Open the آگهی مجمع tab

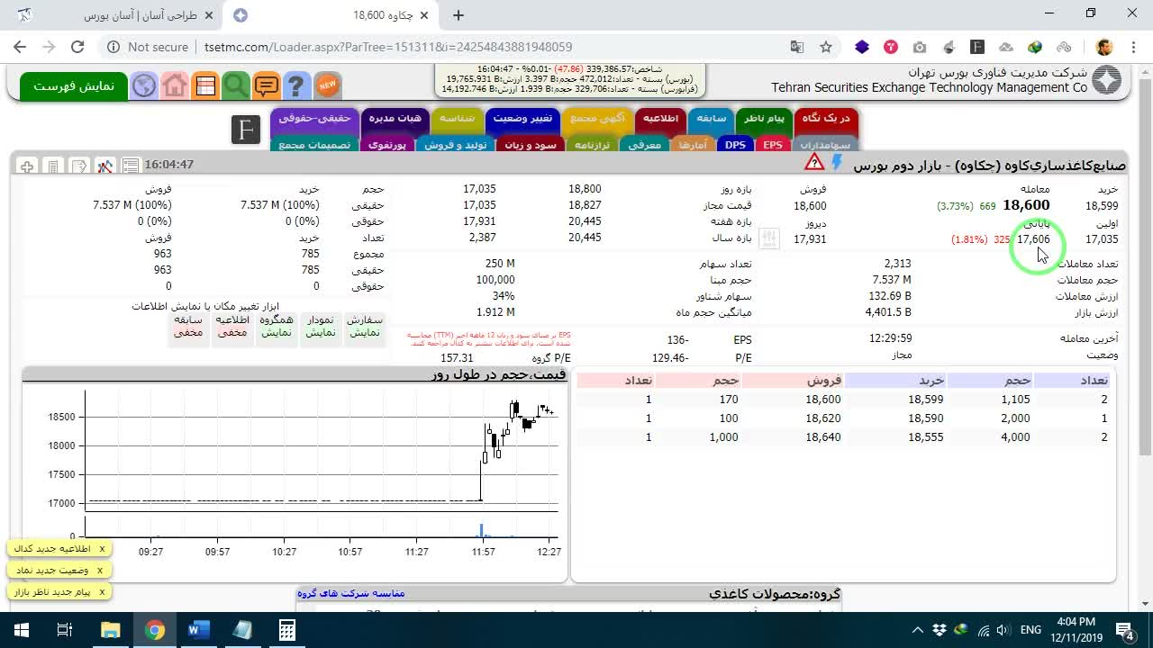tap(596, 118)
